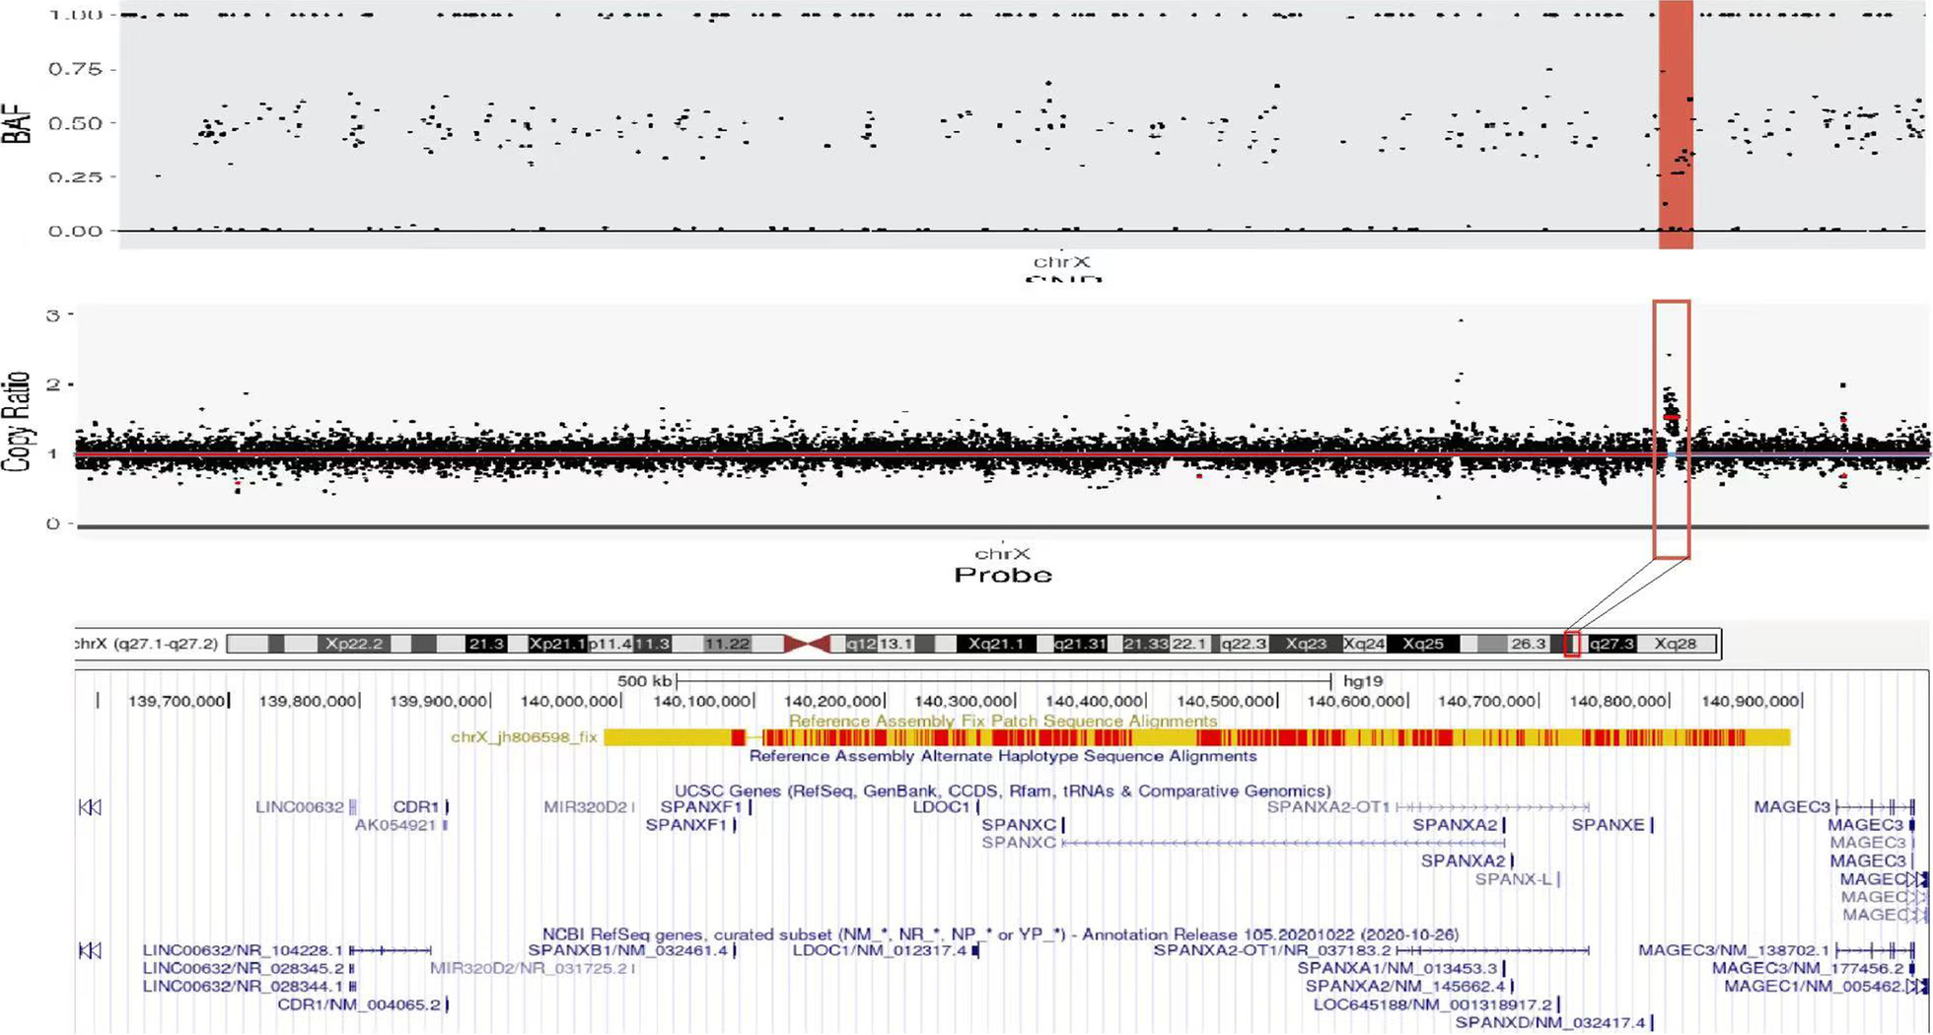
Task: Open the NCBI RefSeq genes curated subset title
Action: pyautogui.click(x=1000, y=933)
